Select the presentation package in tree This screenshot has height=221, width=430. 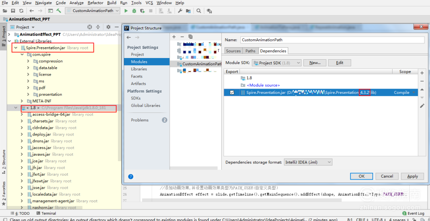point(50,94)
